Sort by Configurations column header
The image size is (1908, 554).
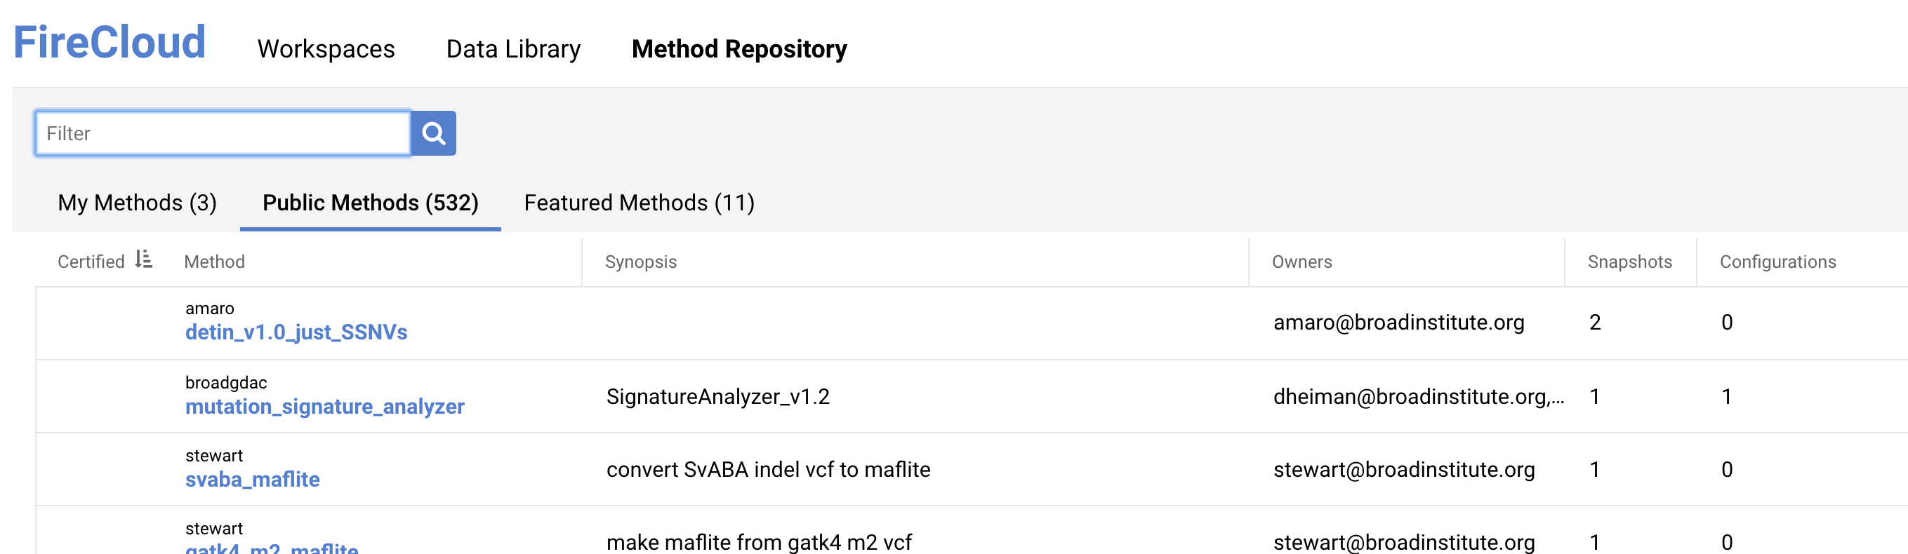click(x=1777, y=262)
